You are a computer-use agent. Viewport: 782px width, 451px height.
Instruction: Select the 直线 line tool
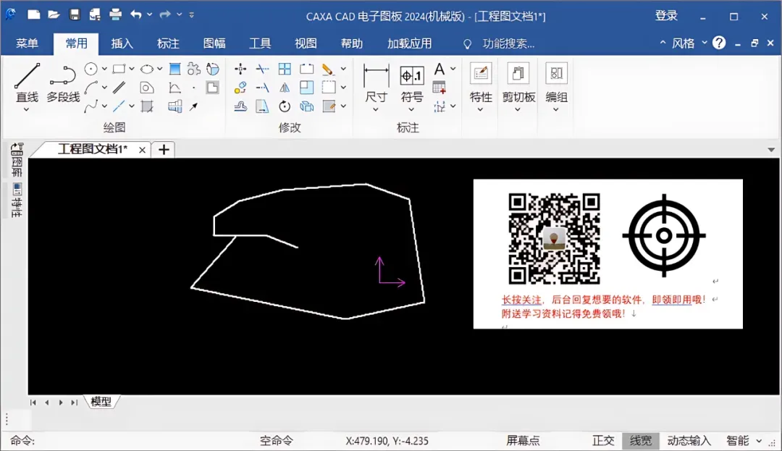click(27, 83)
